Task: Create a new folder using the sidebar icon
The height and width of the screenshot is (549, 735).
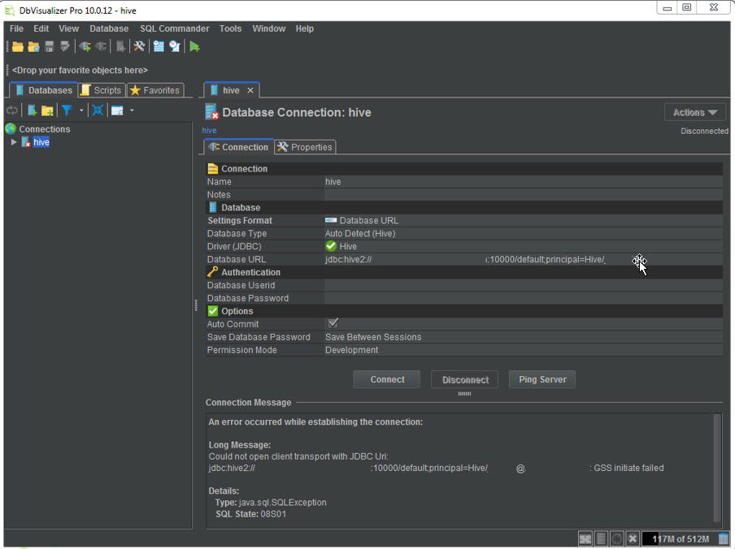Action: [46, 110]
